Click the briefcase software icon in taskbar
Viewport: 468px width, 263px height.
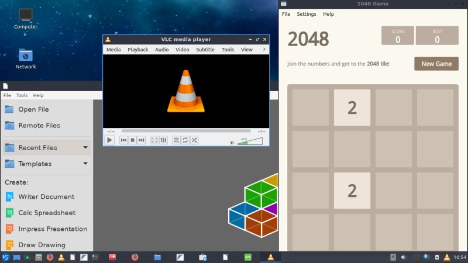tap(203, 257)
